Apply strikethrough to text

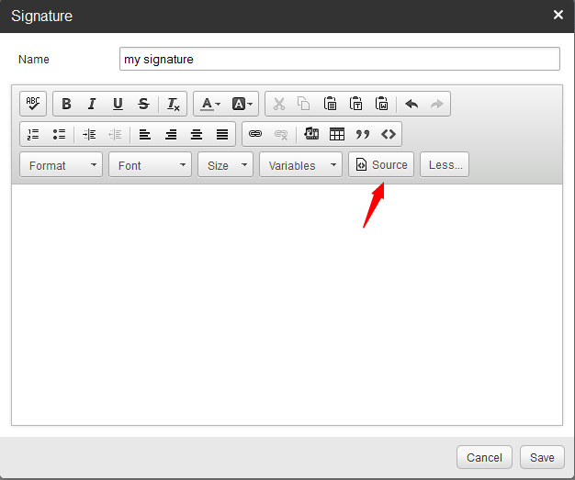(x=143, y=104)
